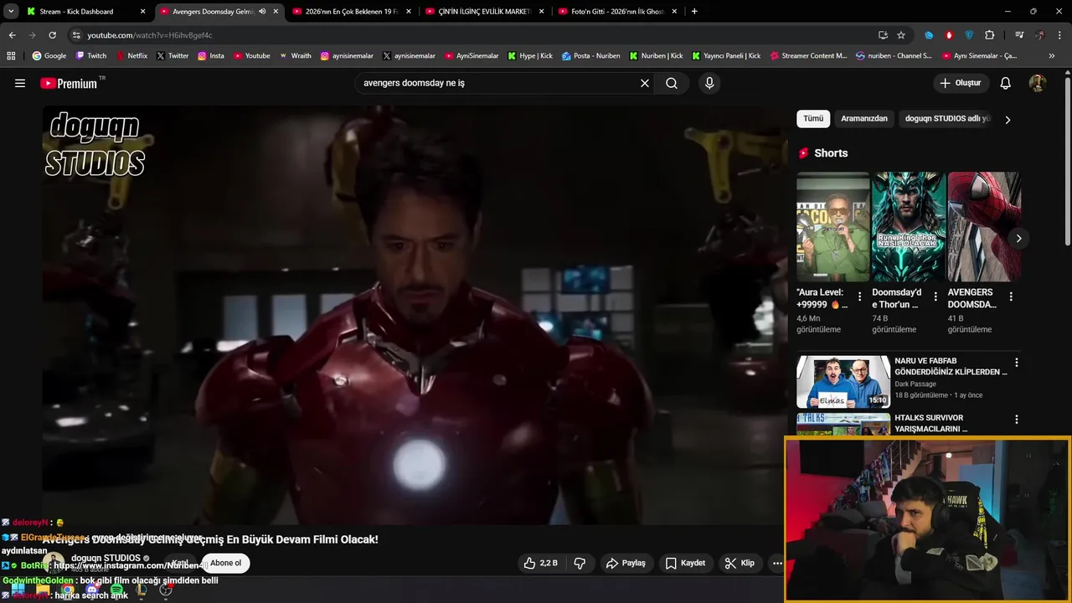Viewport: 1072px width, 603px height.
Task: Open the Netflix bookmark
Action: click(131, 56)
